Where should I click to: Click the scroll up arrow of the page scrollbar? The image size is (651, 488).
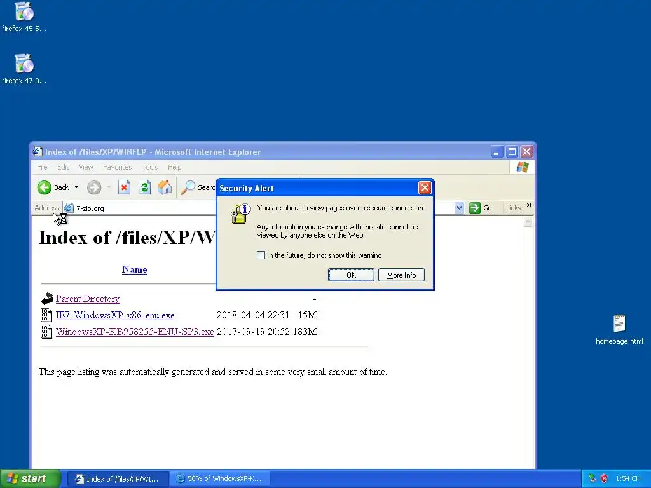click(x=528, y=222)
